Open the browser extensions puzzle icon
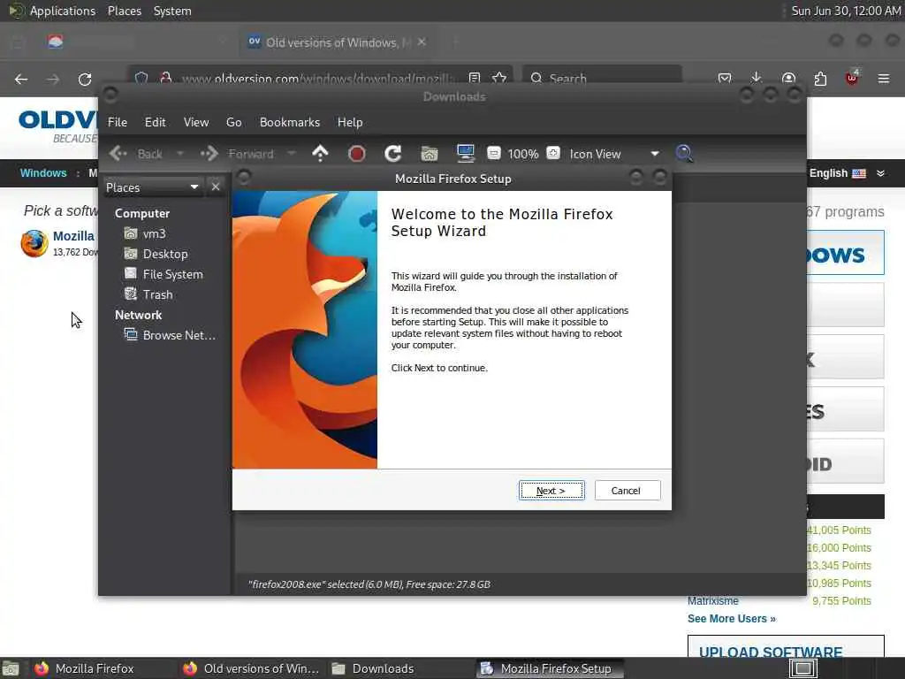Viewport: 905px width, 679px height. point(820,79)
